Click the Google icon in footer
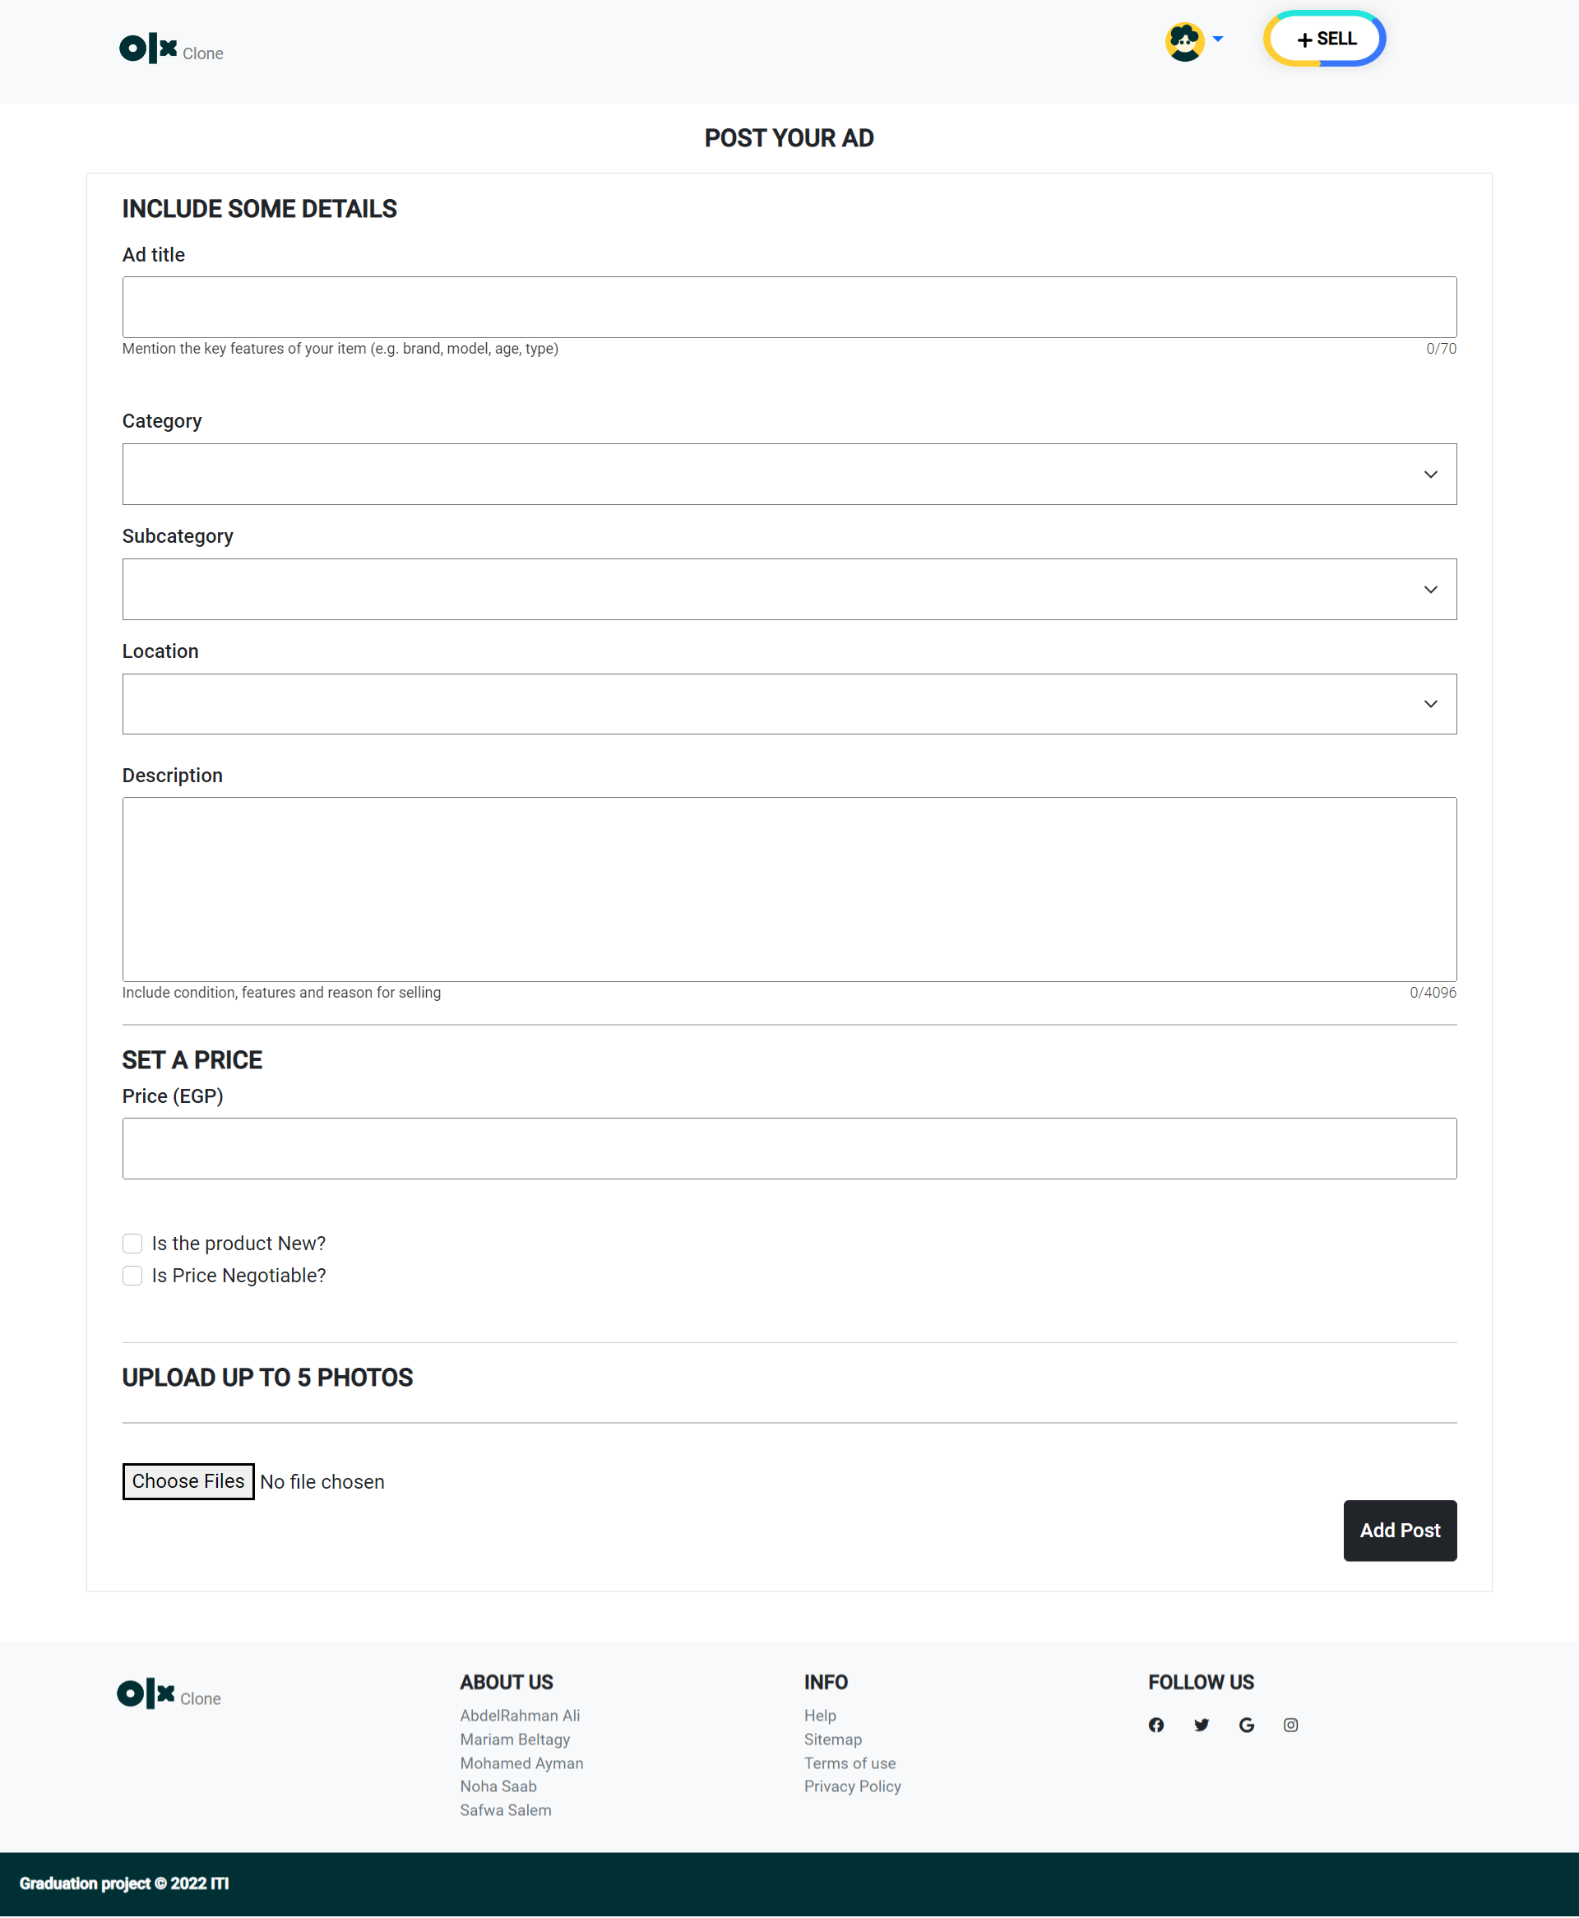Screen dimensions: 1579x1918 (1246, 1724)
